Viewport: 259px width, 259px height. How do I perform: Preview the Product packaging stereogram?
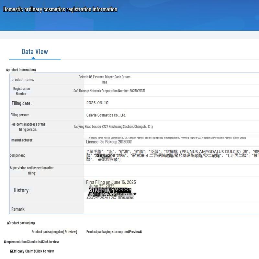point(114,231)
